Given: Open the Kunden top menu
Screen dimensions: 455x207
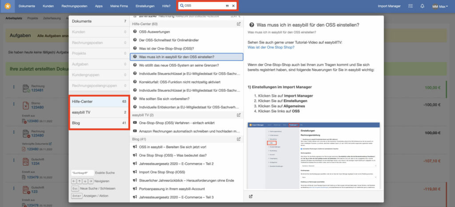Looking at the screenshot, I should [x=48, y=6].
